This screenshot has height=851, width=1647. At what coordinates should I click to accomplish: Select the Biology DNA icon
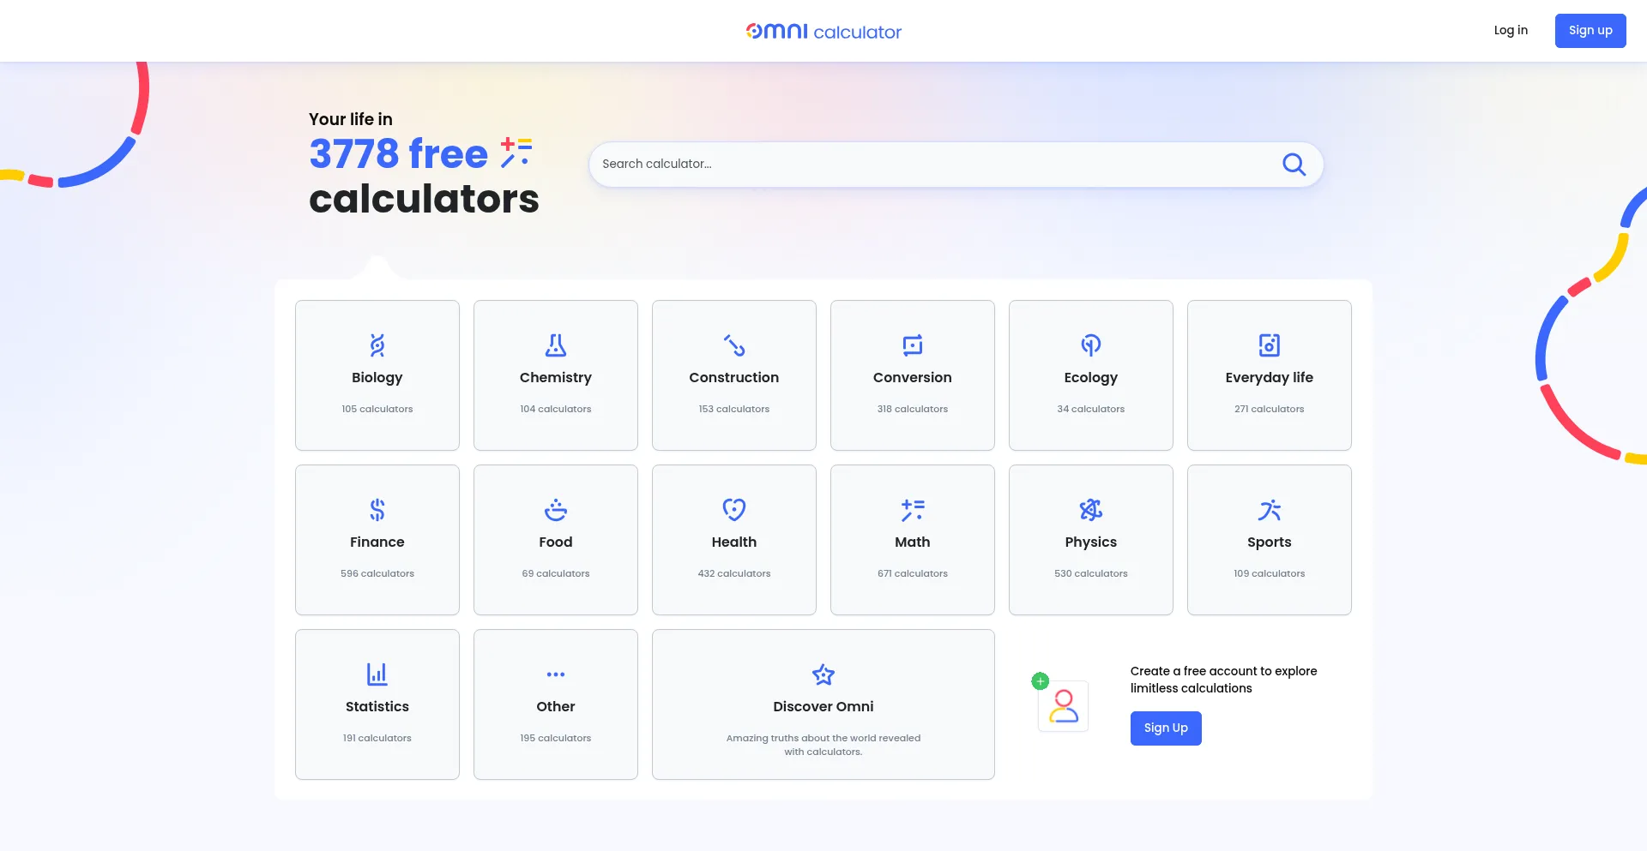(377, 345)
